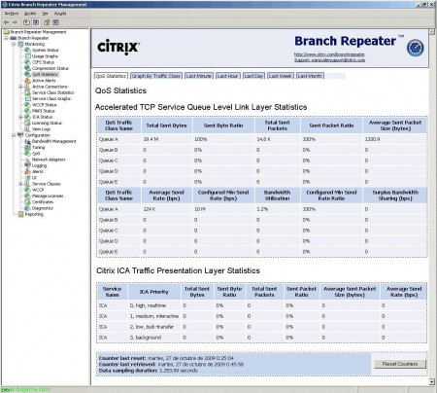Select Manage Licenses in the tree
Viewport: 437px width, 393px height.
click(48, 196)
